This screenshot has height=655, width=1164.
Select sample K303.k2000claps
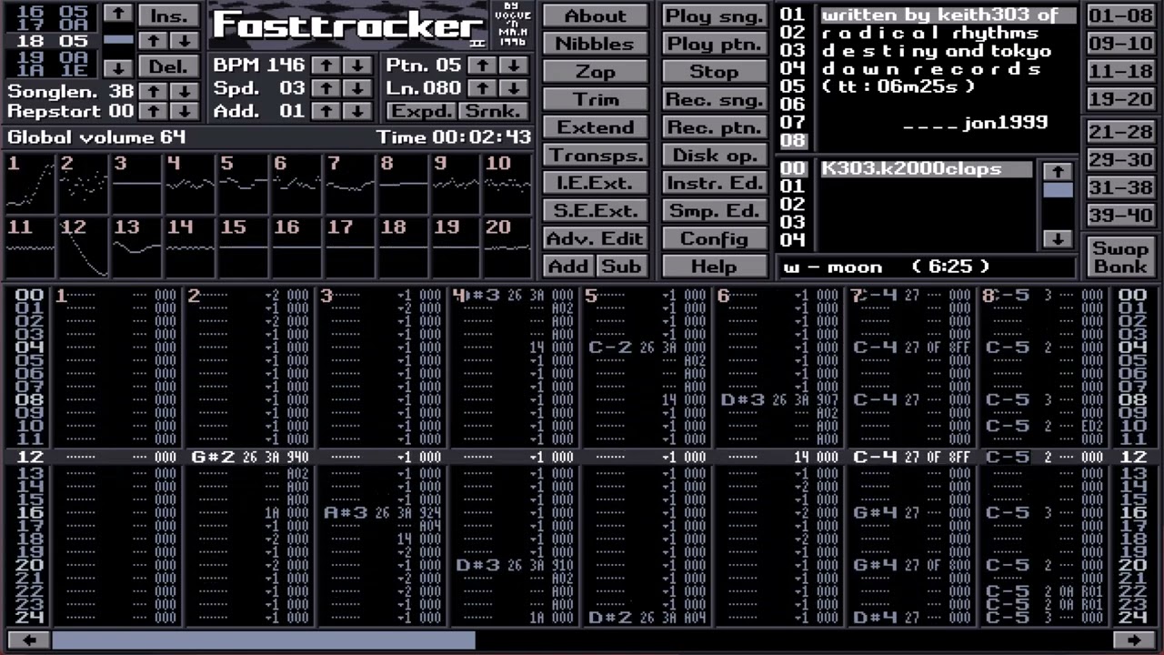click(926, 168)
